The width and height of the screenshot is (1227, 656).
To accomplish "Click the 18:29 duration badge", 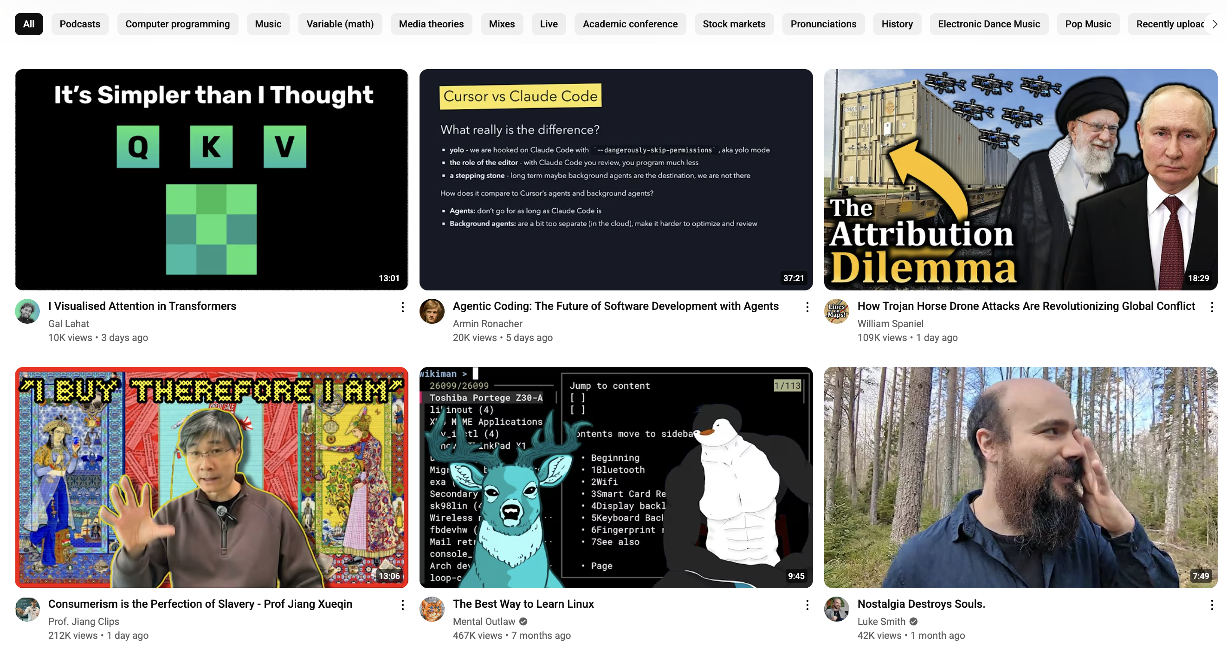I will 1198,278.
